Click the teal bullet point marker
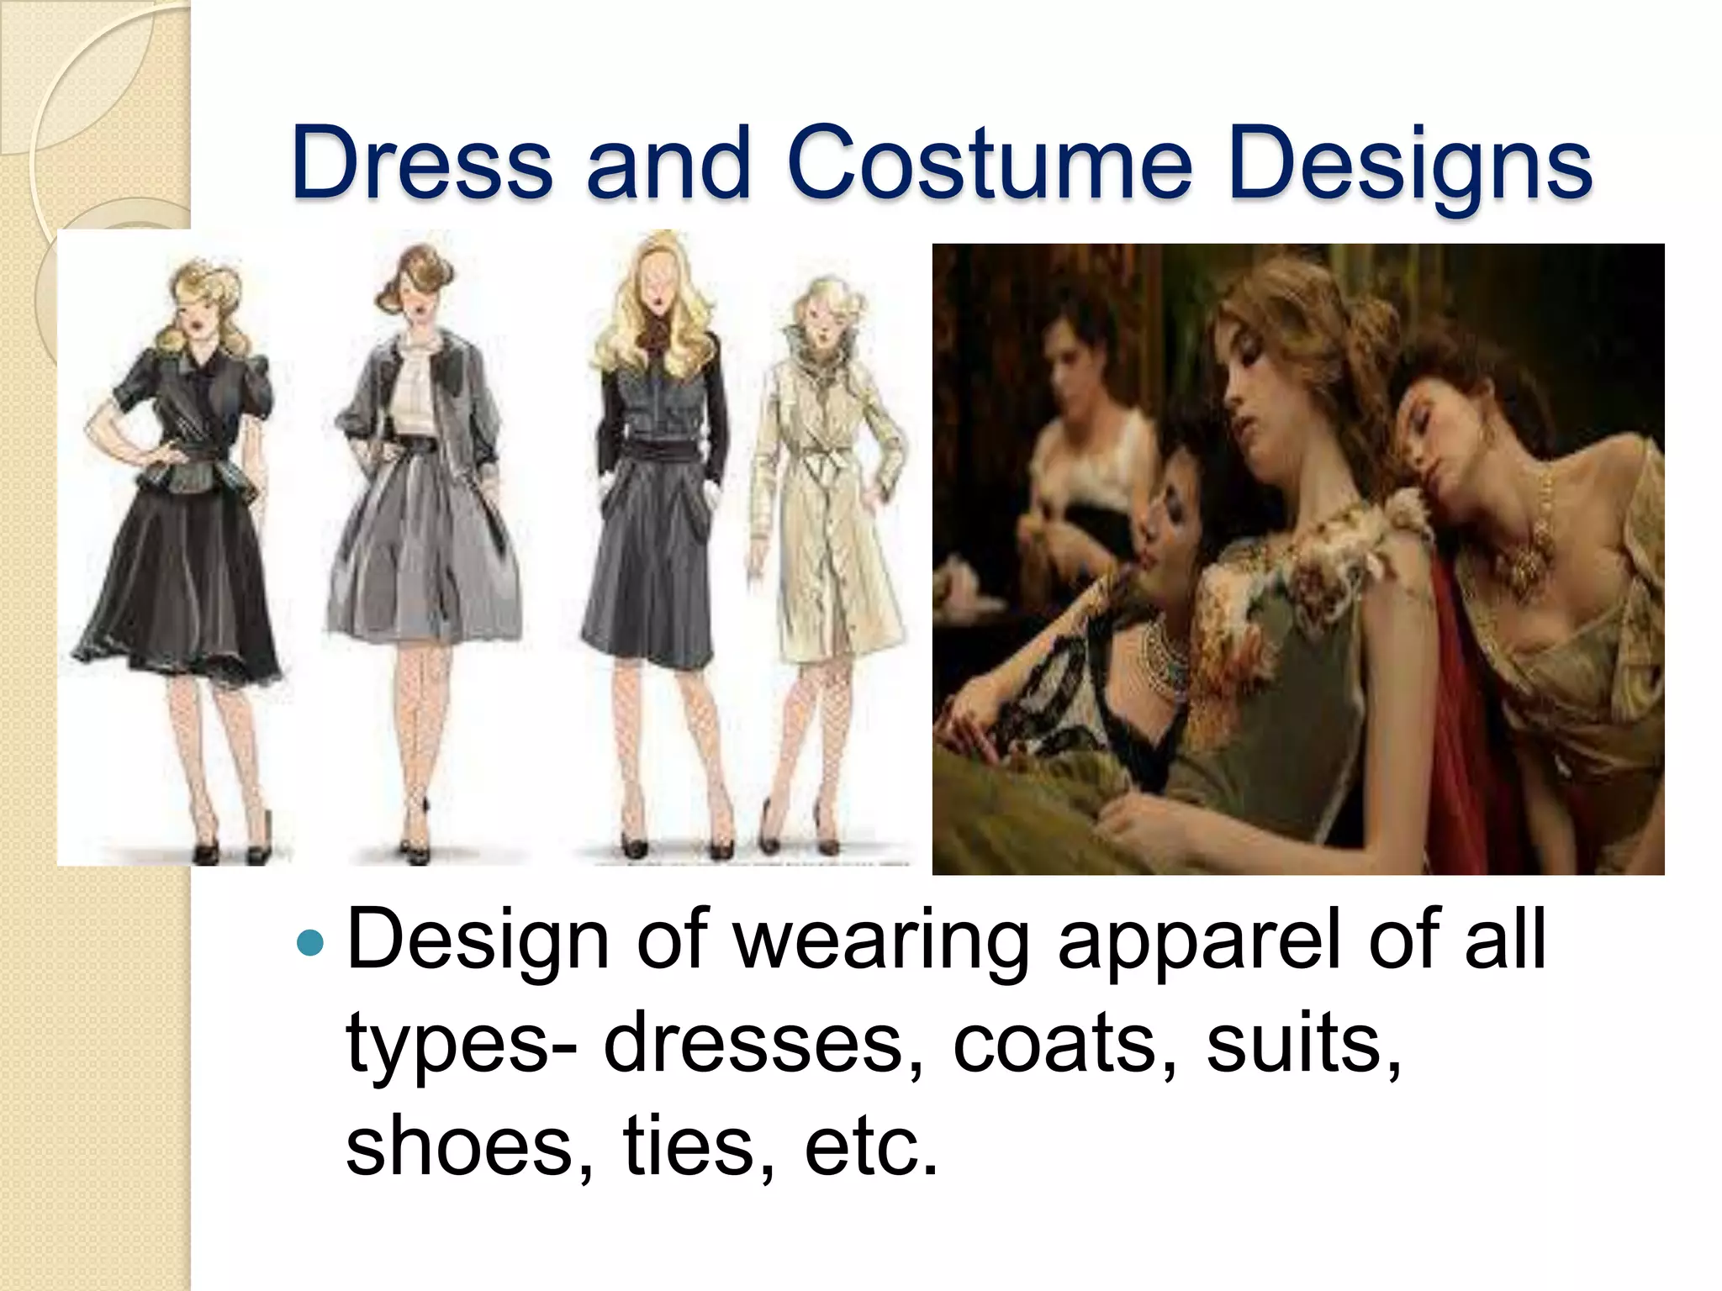The image size is (1722, 1291). 311,943
